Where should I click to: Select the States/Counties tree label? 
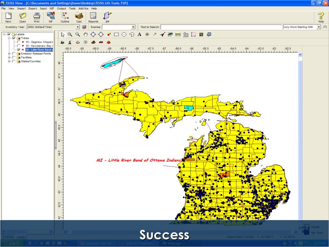(31, 61)
